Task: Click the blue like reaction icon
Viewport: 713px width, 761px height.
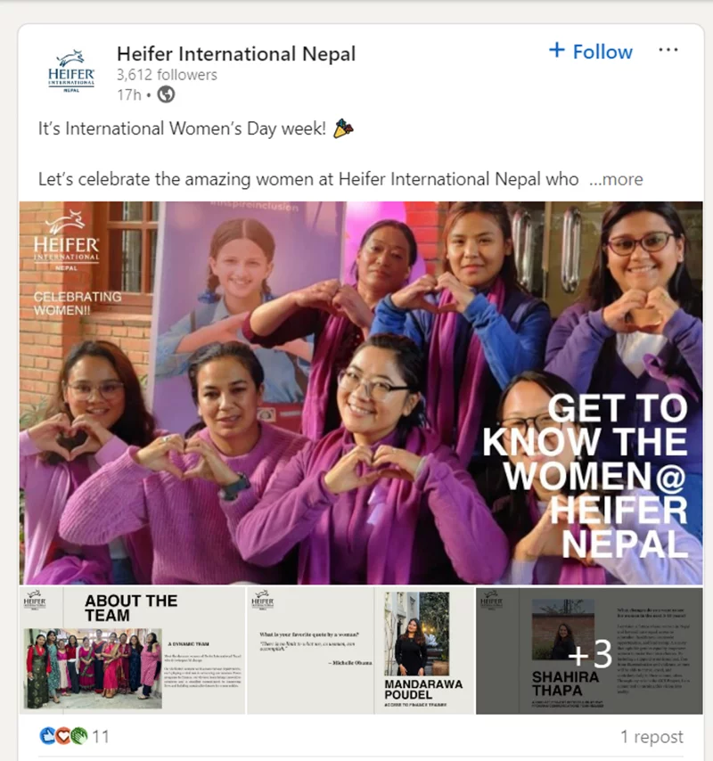Action: click(47, 736)
